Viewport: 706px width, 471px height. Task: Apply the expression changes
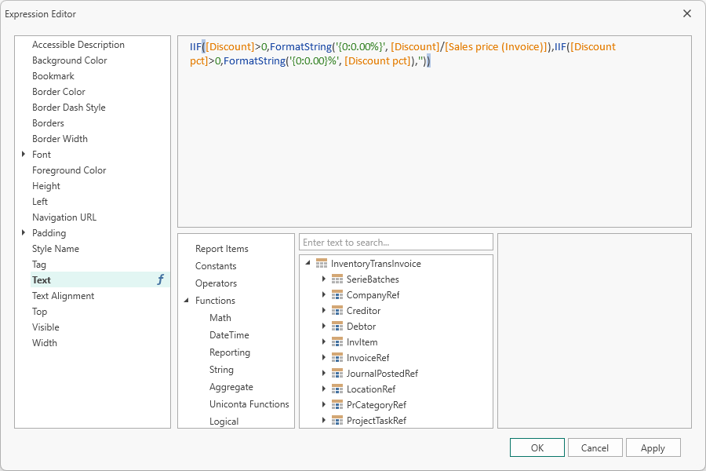[653, 447]
